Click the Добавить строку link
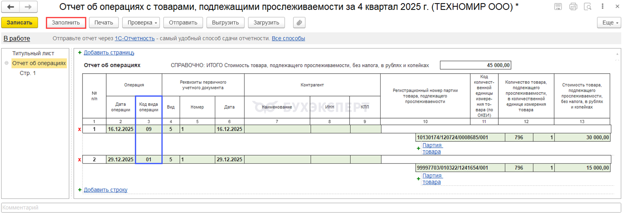This screenshot has height=215, width=622. pyautogui.click(x=105, y=190)
